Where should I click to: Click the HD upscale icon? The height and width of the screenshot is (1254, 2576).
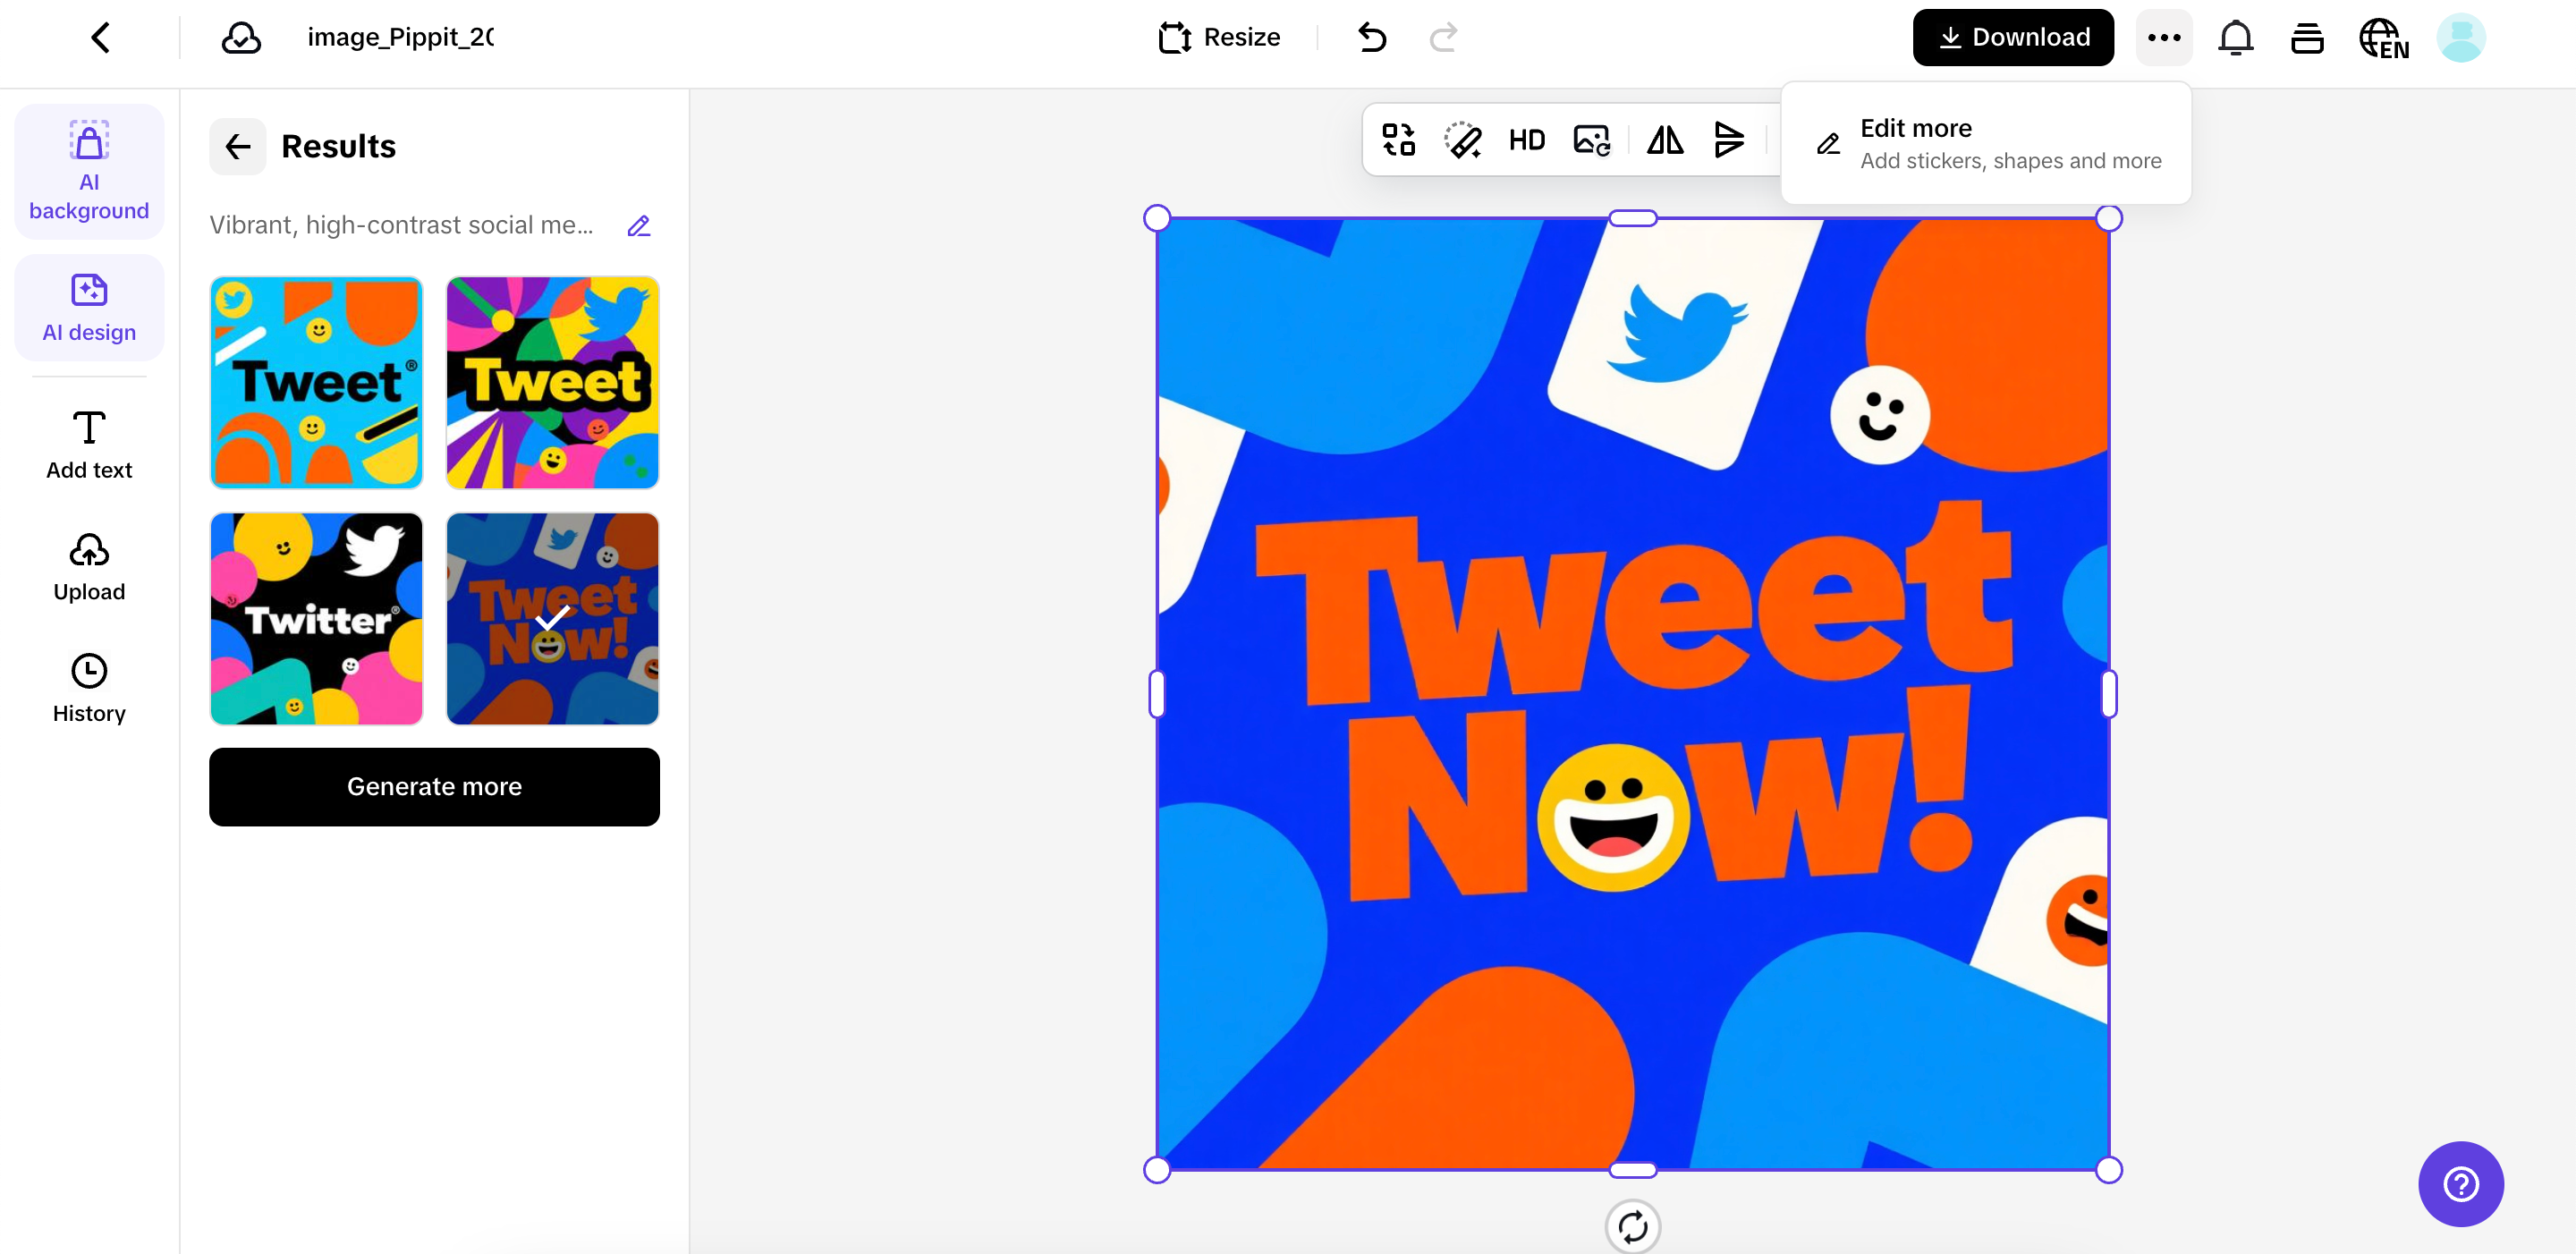pos(1526,140)
